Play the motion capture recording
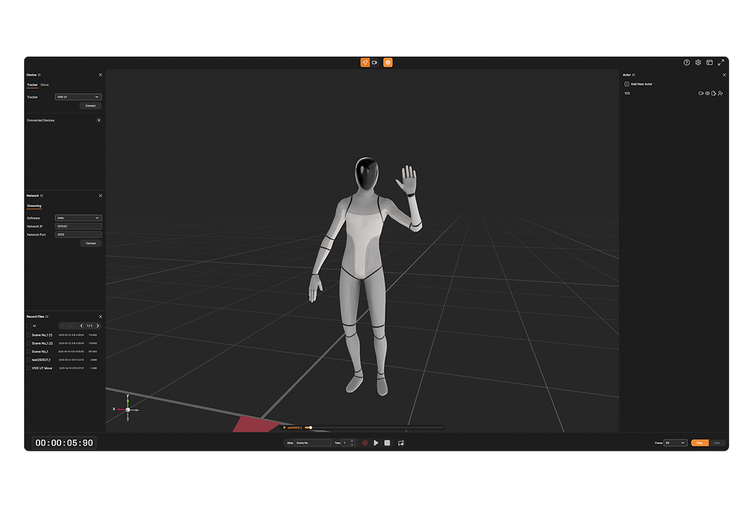 (376, 443)
